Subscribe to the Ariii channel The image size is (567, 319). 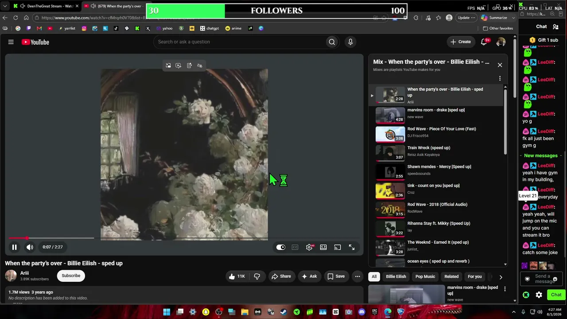click(x=71, y=276)
